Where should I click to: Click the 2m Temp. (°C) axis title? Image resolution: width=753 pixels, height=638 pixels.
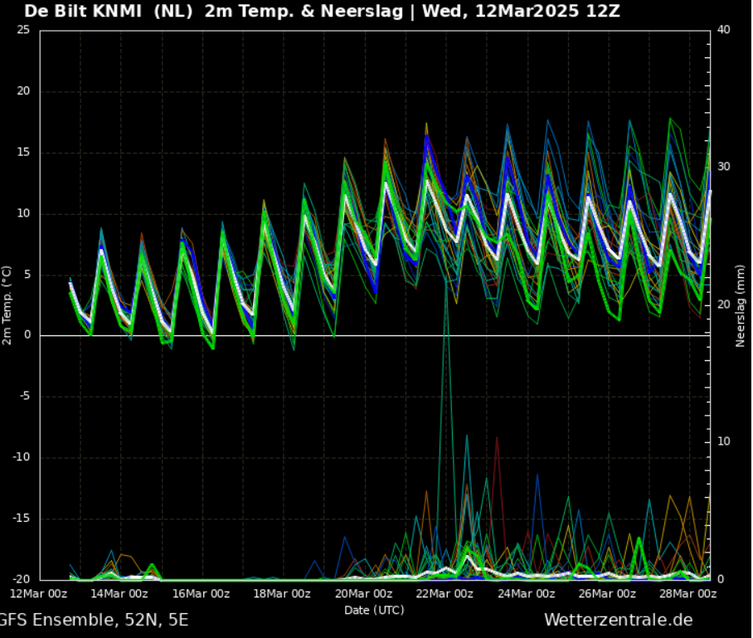point(7,305)
